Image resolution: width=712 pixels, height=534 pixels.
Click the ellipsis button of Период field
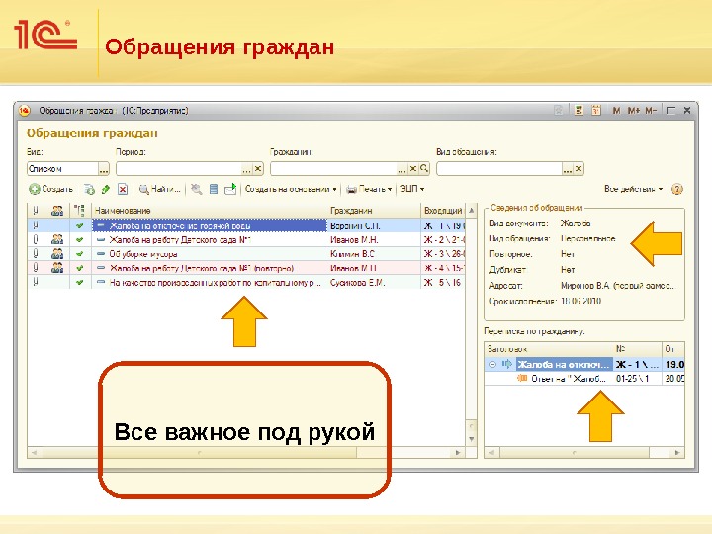click(246, 169)
